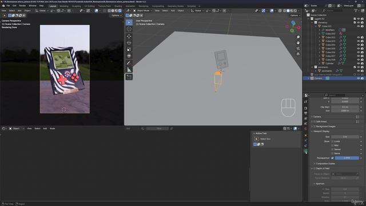
Task: Open the Output properties tab
Action: (306, 113)
